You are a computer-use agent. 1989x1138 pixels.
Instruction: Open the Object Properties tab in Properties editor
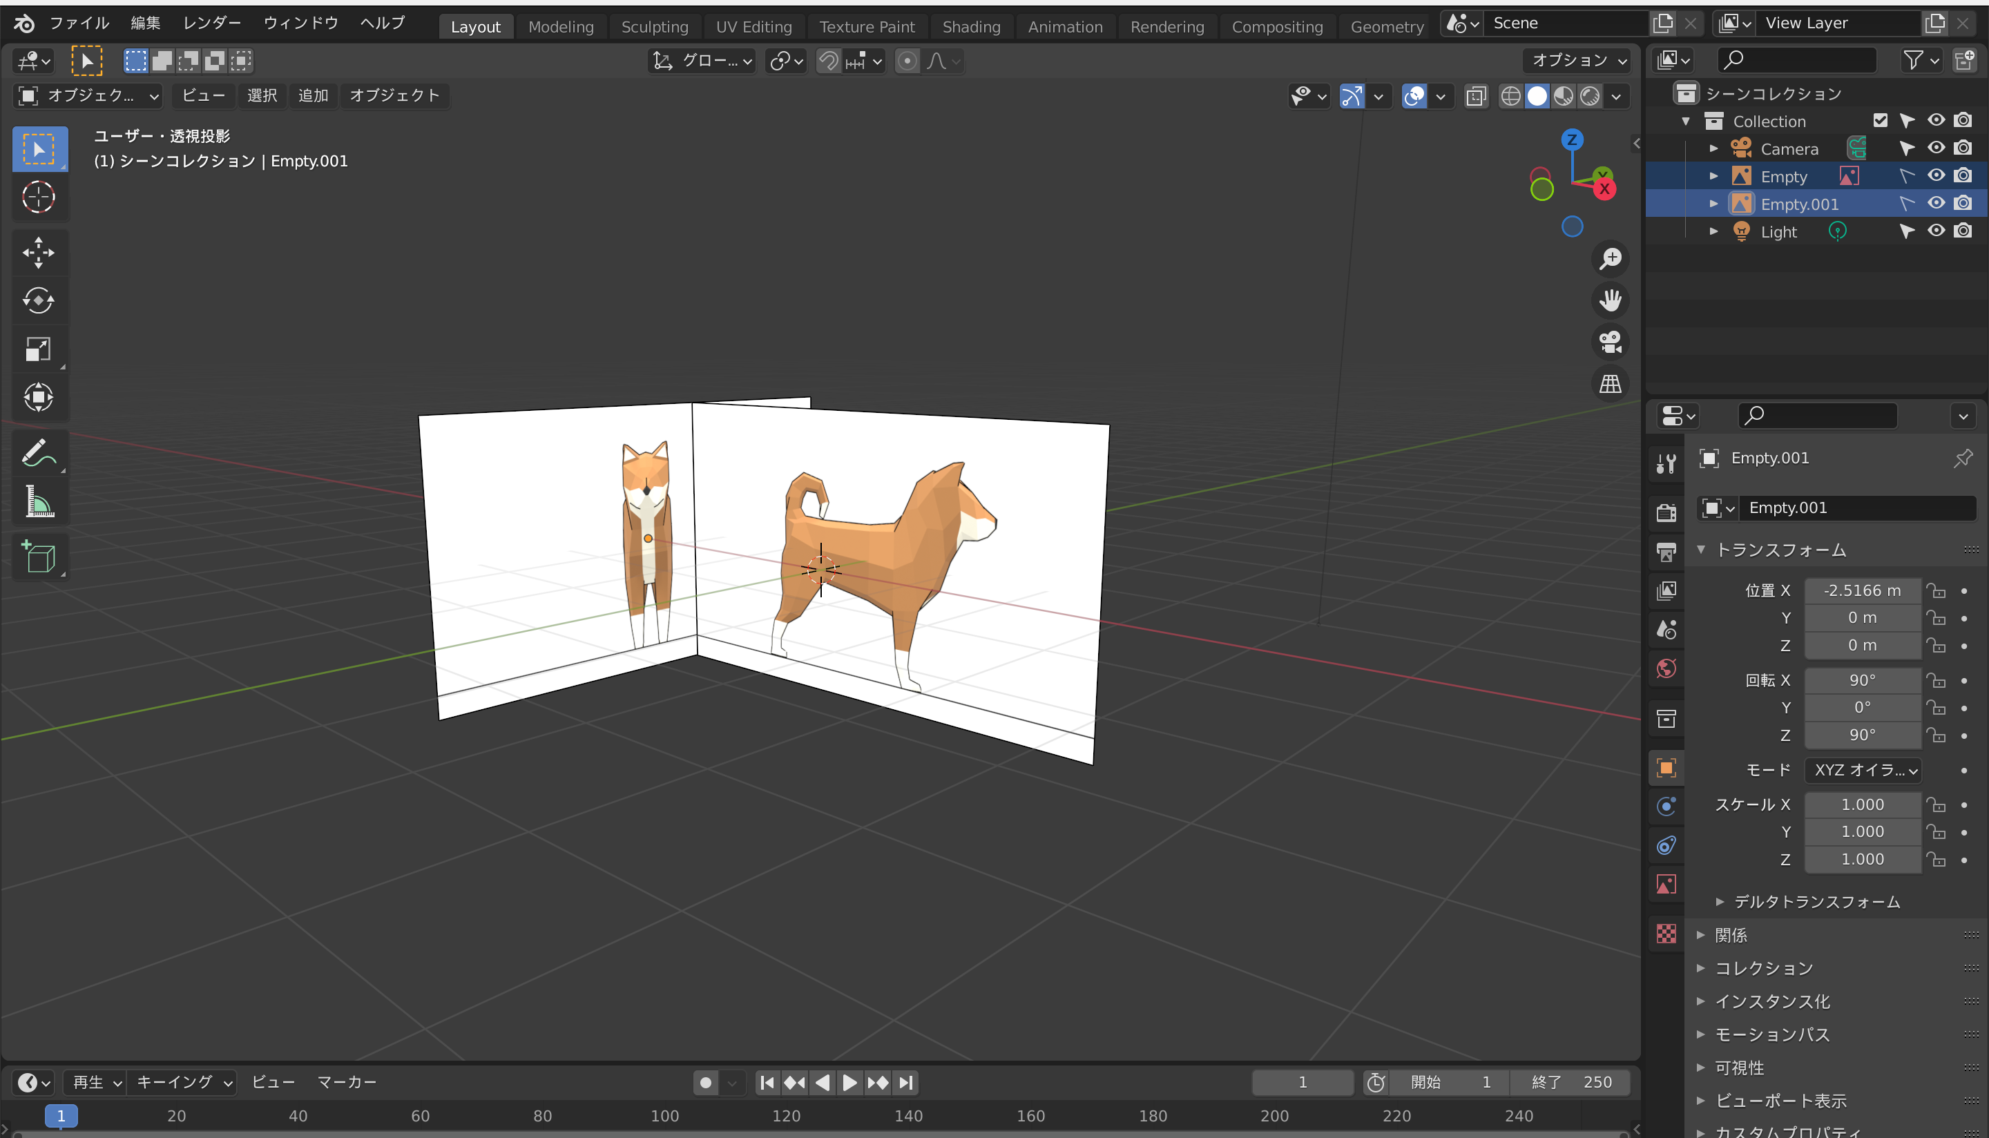click(x=1666, y=769)
